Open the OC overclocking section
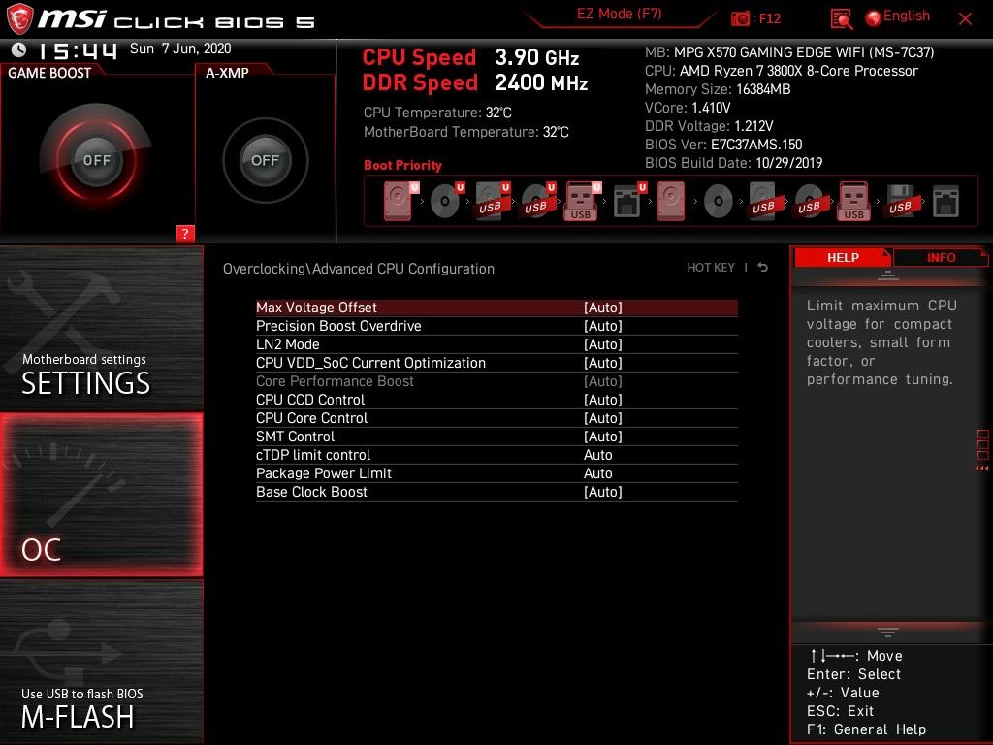The height and width of the screenshot is (745, 993). pyautogui.click(x=101, y=495)
